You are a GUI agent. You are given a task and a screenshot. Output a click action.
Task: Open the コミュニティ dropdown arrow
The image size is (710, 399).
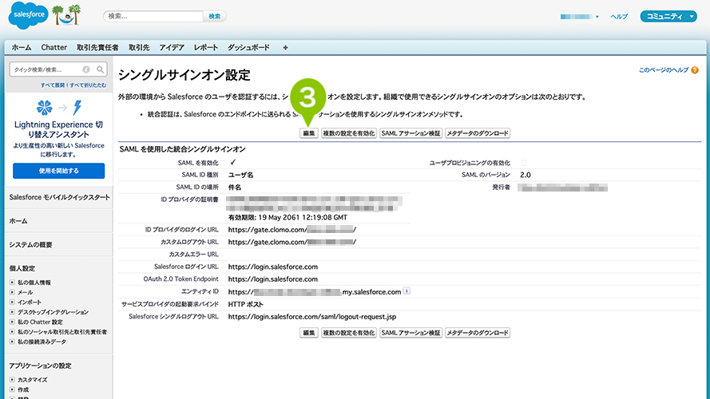pyautogui.click(x=692, y=17)
